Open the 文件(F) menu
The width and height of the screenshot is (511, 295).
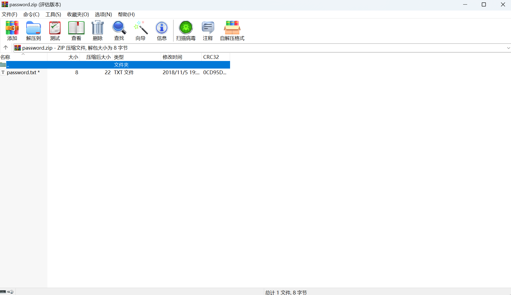(9, 14)
